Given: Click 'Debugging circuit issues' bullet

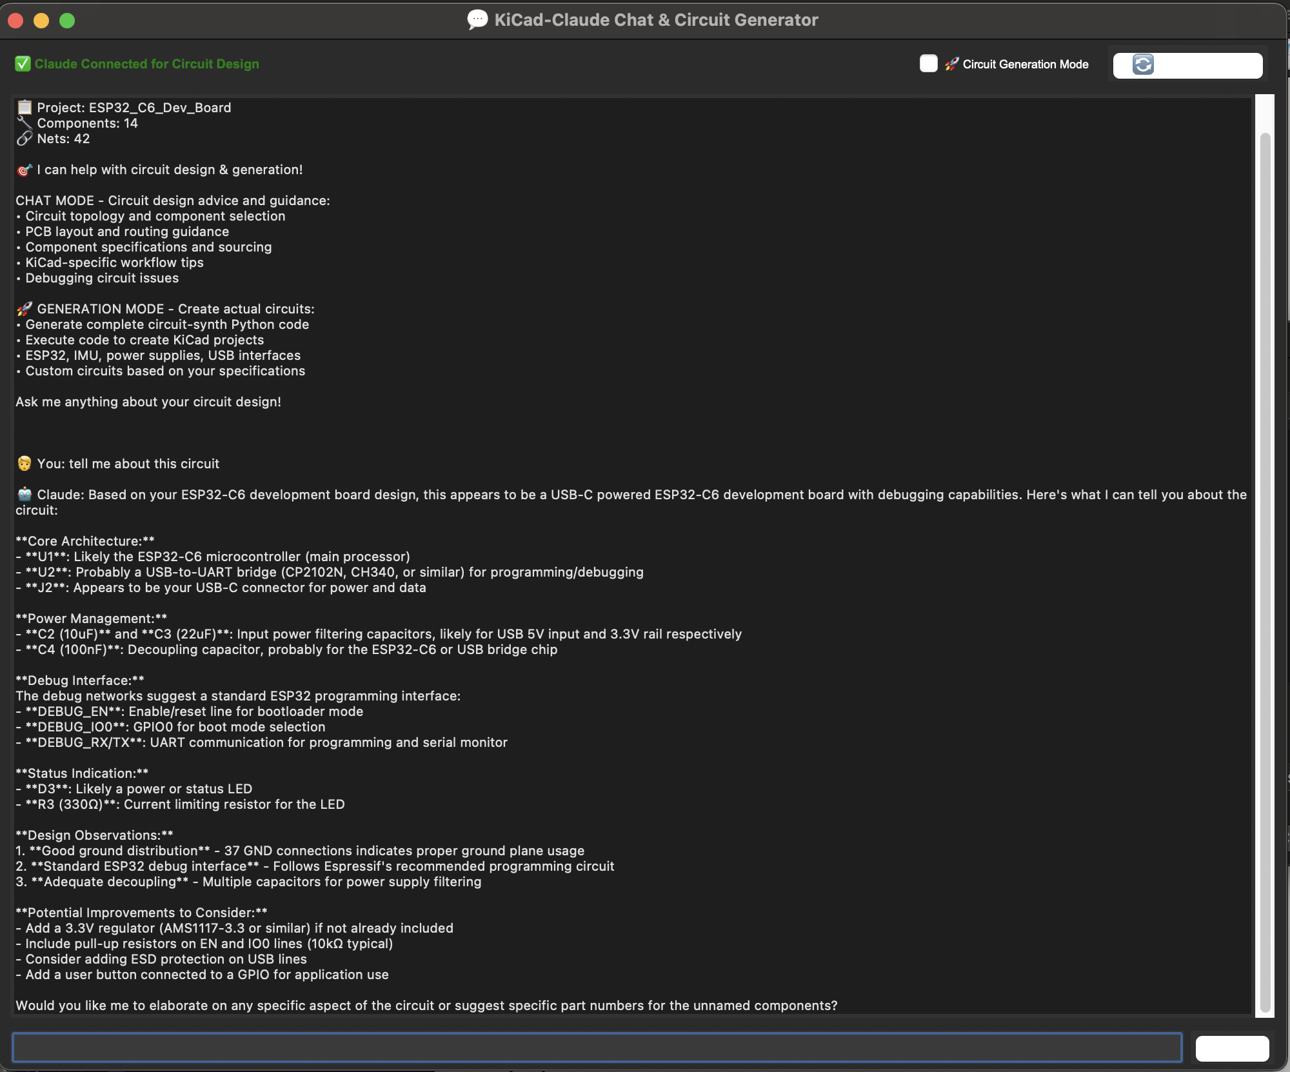Looking at the screenshot, I should (97, 278).
